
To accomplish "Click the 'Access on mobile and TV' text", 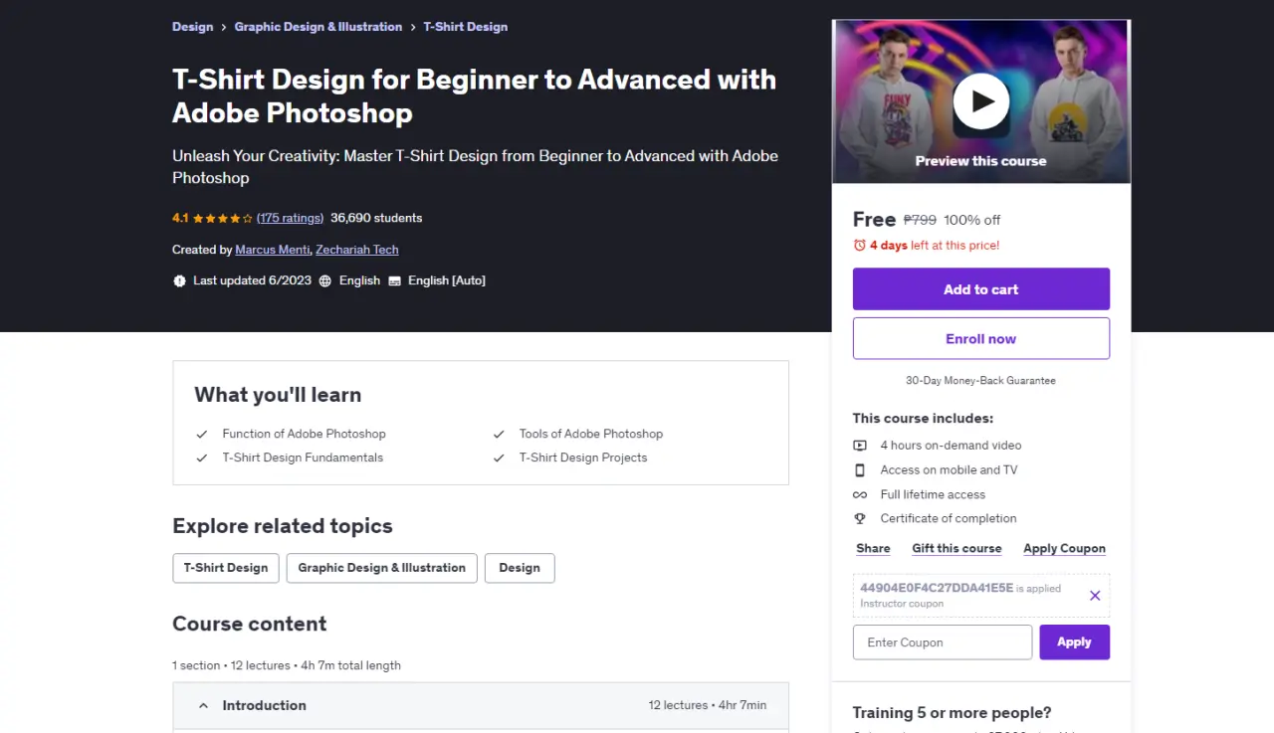I will click(x=949, y=469).
